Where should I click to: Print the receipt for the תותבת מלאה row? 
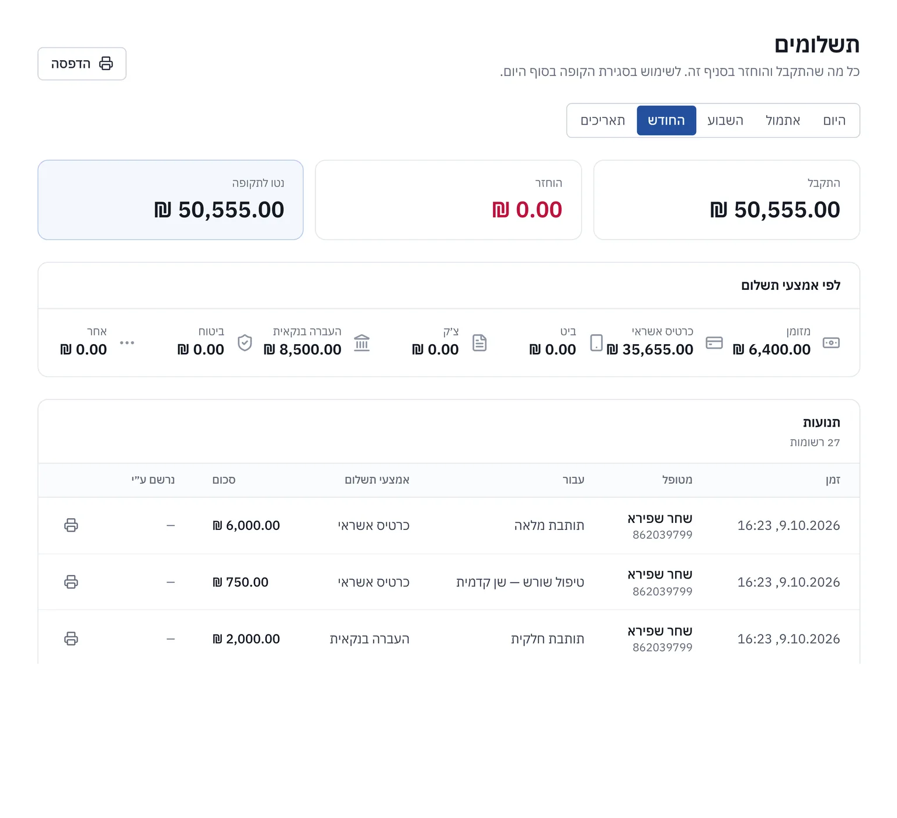(71, 525)
